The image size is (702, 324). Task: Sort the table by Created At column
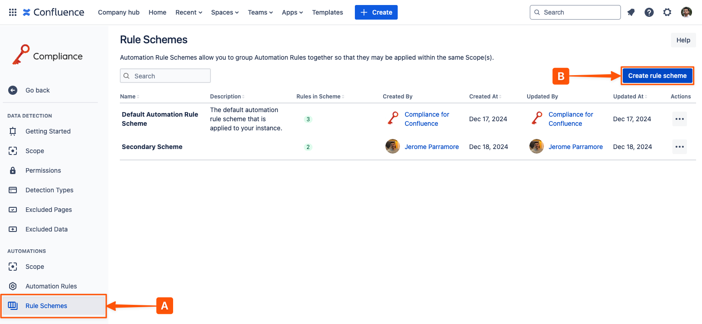[485, 97]
